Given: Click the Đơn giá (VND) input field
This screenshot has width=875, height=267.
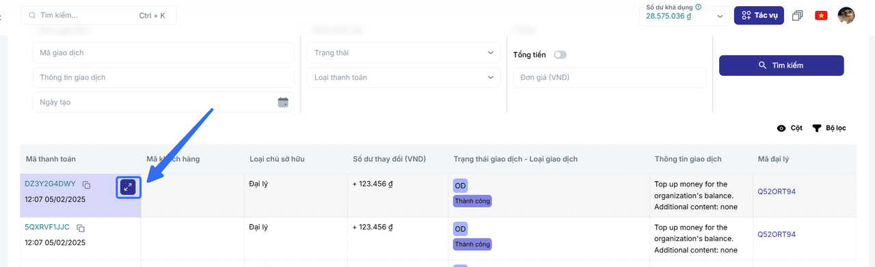Looking at the screenshot, I should 610,77.
